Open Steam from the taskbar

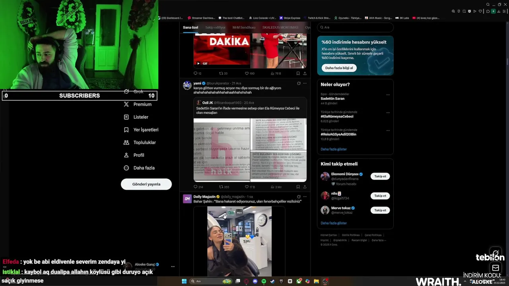[272, 281]
